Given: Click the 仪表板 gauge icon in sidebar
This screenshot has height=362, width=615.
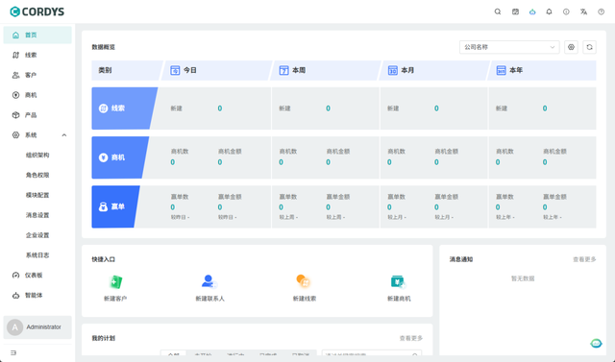Looking at the screenshot, I should coord(15,276).
